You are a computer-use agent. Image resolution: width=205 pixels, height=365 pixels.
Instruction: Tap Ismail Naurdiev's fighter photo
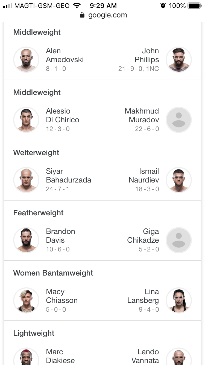[x=179, y=180]
